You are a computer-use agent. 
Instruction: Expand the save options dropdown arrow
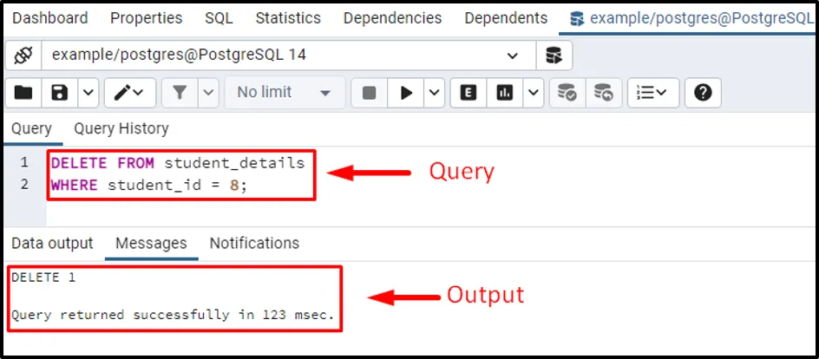[88, 93]
